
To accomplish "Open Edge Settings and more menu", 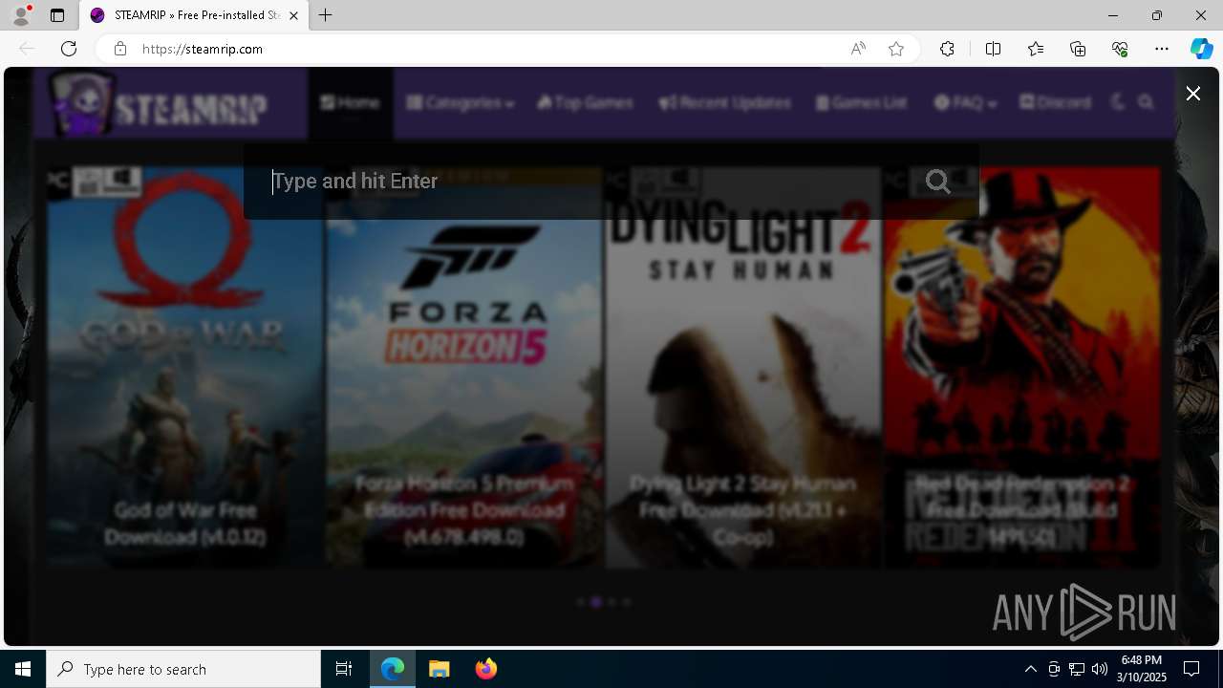I will pos(1162,49).
